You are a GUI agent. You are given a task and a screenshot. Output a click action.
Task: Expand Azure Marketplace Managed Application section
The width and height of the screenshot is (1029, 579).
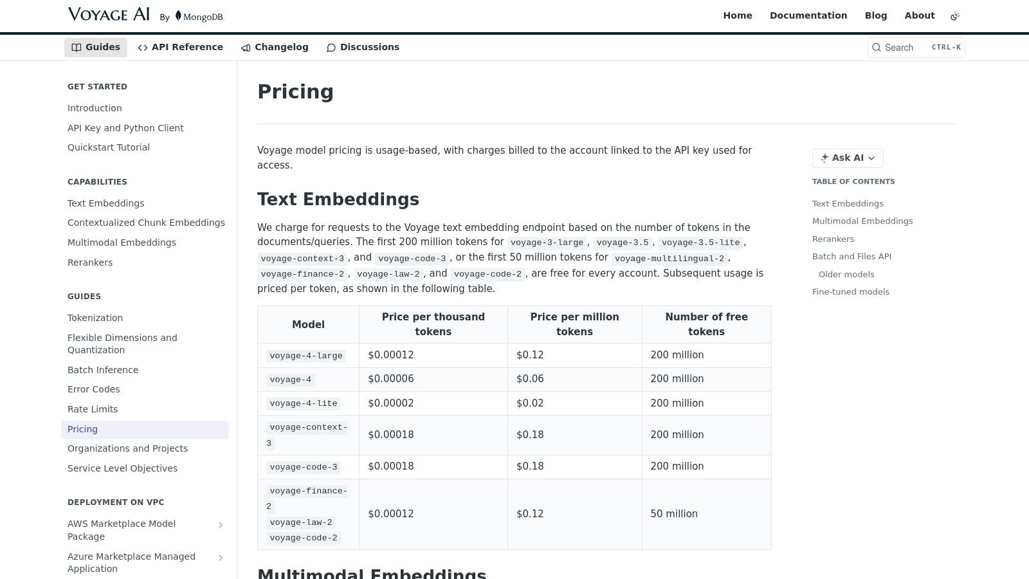click(x=221, y=558)
